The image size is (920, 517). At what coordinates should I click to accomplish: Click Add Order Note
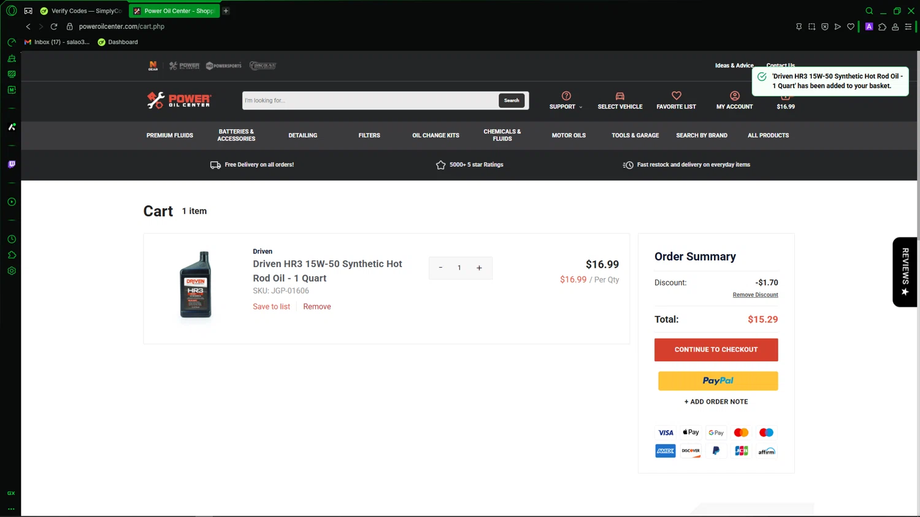pyautogui.click(x=716, y=402)
